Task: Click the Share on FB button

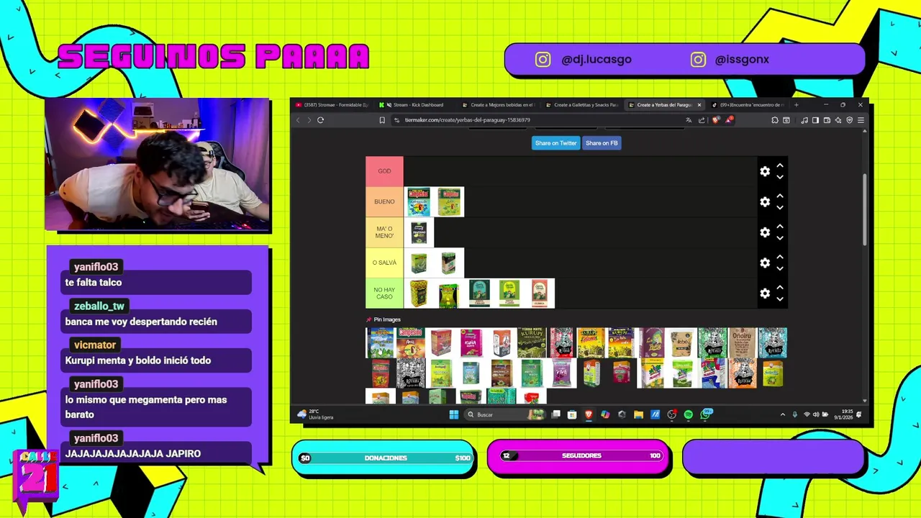Action: [602, 143]
